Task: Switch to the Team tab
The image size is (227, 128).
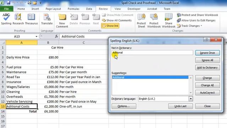Action: click(167, 9)
